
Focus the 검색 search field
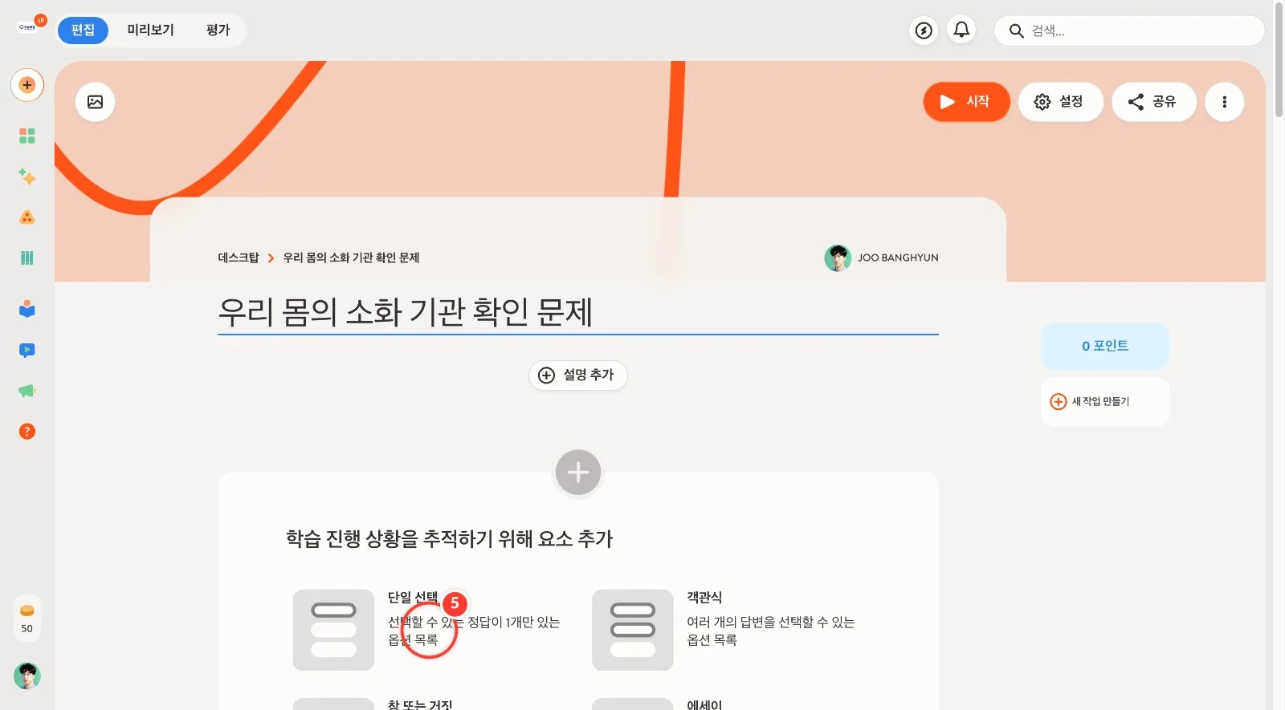[1129, 30]
